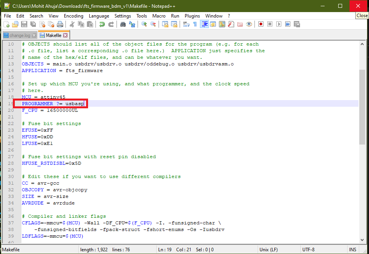
Task: Click the Copy toolbar icon
Action: click(81, 24)
